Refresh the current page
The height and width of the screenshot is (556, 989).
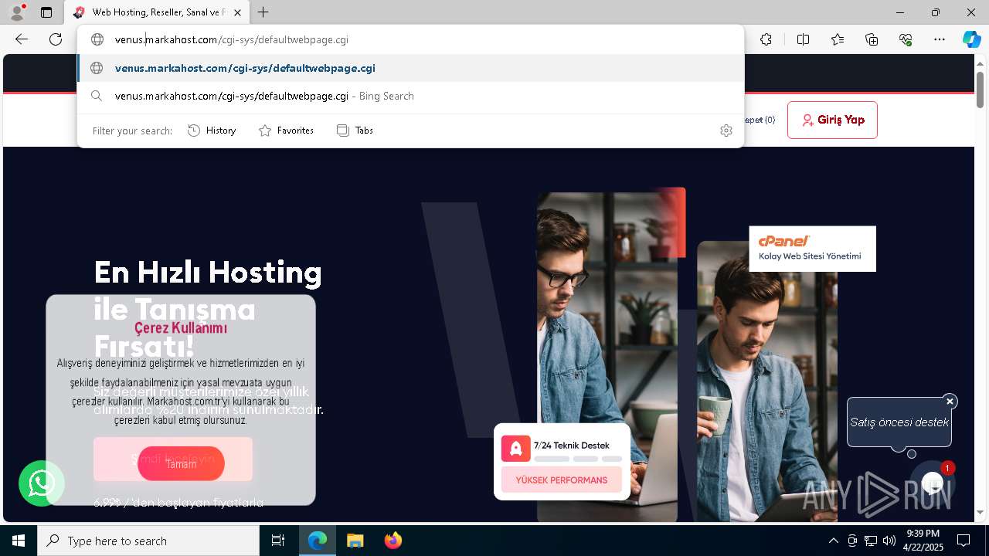[x=56, y=39]
